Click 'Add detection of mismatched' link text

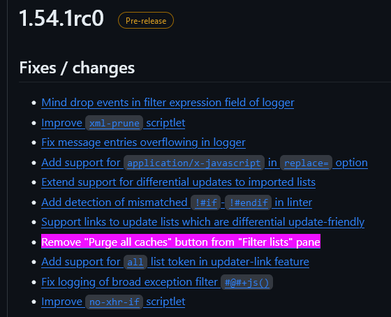115,202
